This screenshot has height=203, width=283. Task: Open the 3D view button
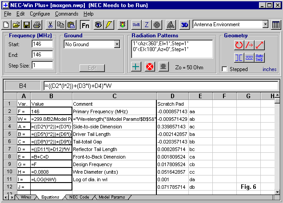184,24
